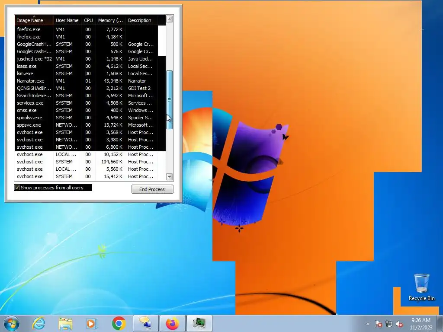Image resolution: width=443 pixels, height=332 pixels.
Task: Click the End Process button
Action: click(152, 189)
